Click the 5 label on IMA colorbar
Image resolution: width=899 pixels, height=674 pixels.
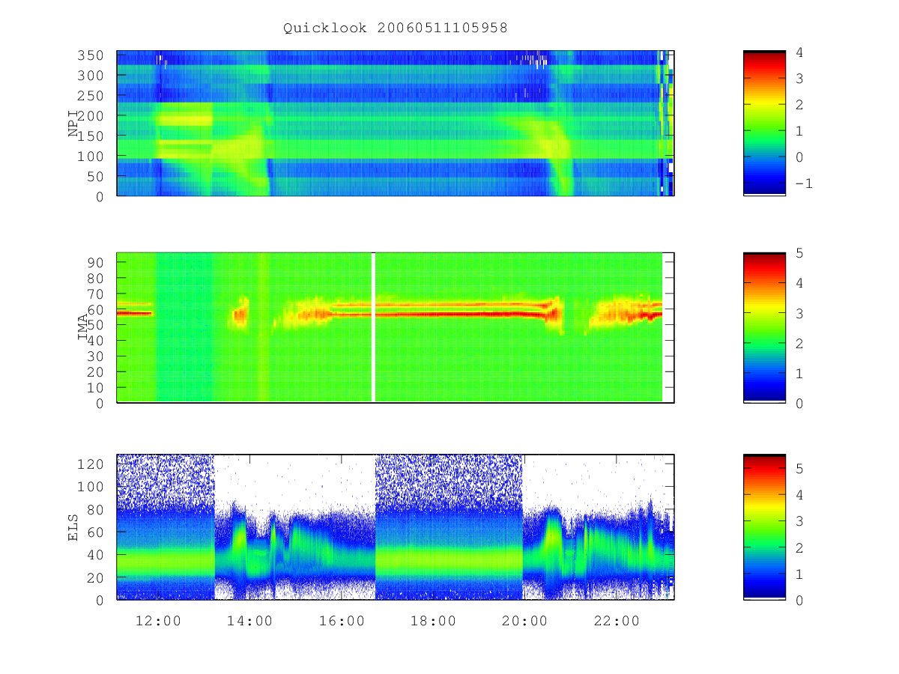[x=799, y=253]
